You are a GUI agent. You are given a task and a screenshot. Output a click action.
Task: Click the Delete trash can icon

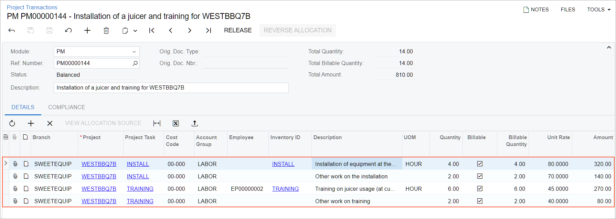coord(106,31)
